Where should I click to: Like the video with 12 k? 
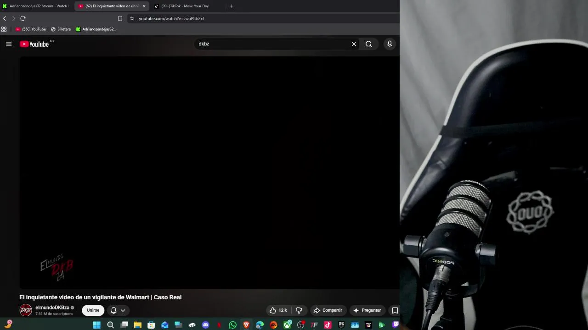click(x=278, y=310)
